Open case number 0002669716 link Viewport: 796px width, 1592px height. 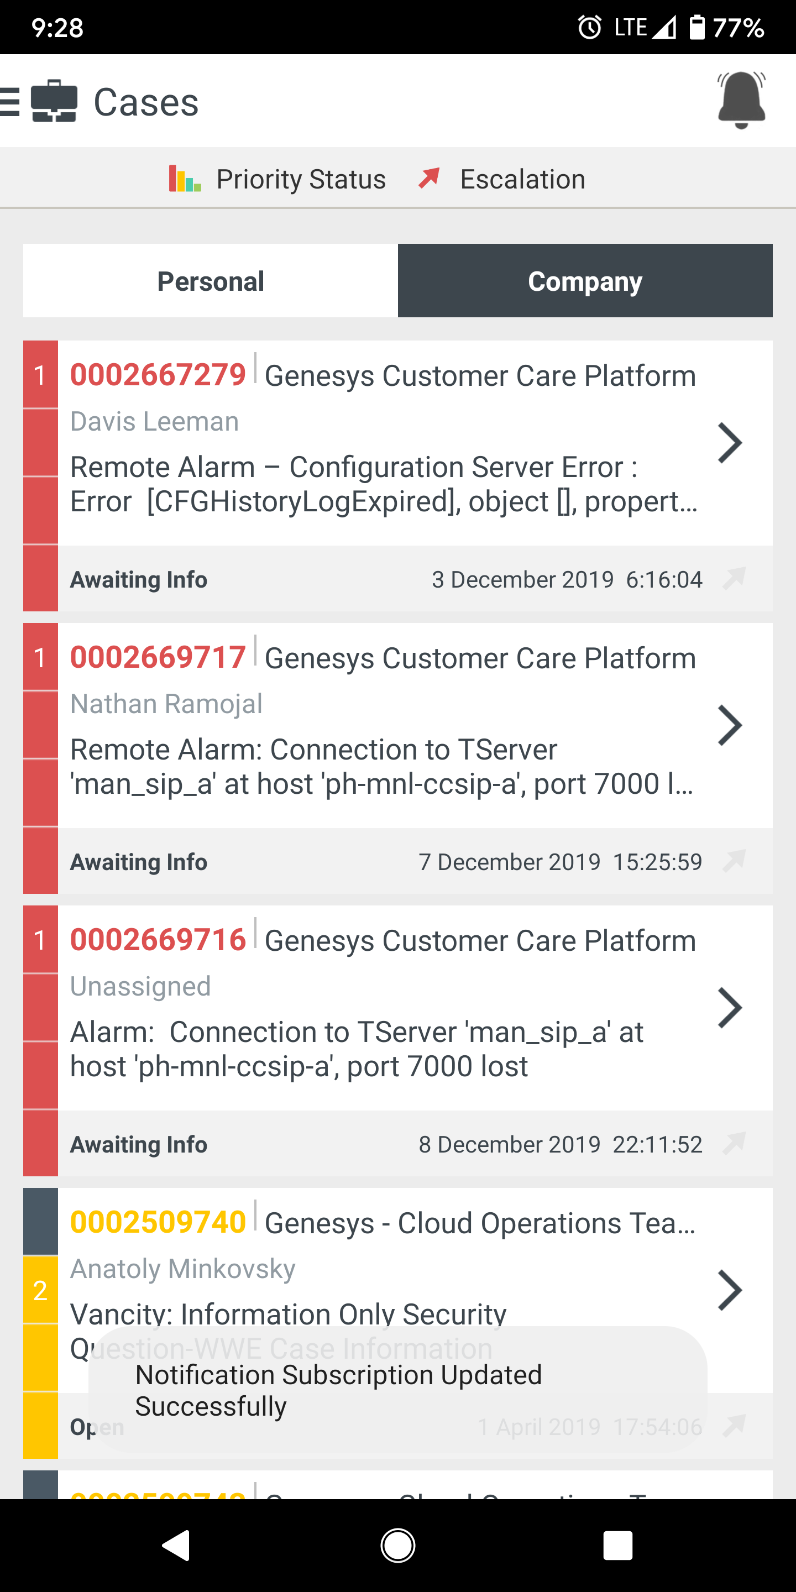point(158,940)
